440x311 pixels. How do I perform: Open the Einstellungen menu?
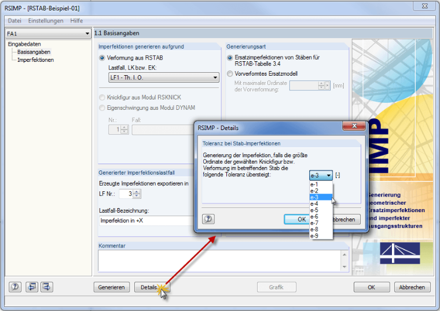coord(46,21)
